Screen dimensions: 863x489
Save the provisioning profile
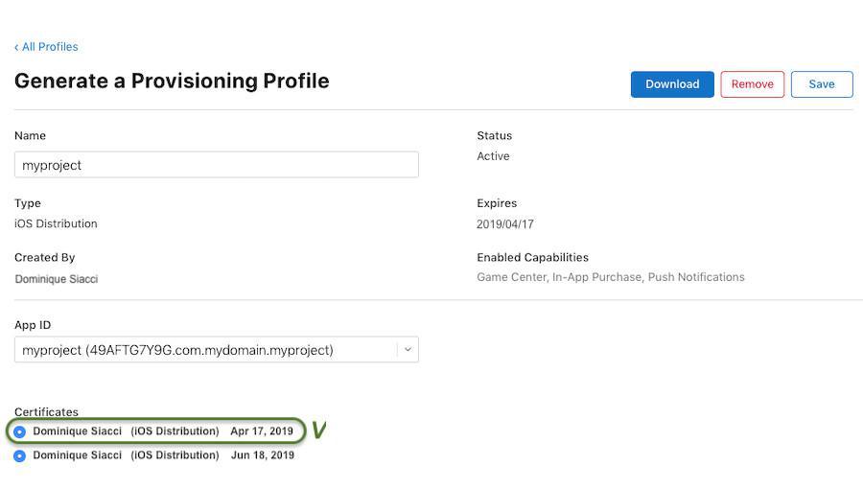click(822, 84)
